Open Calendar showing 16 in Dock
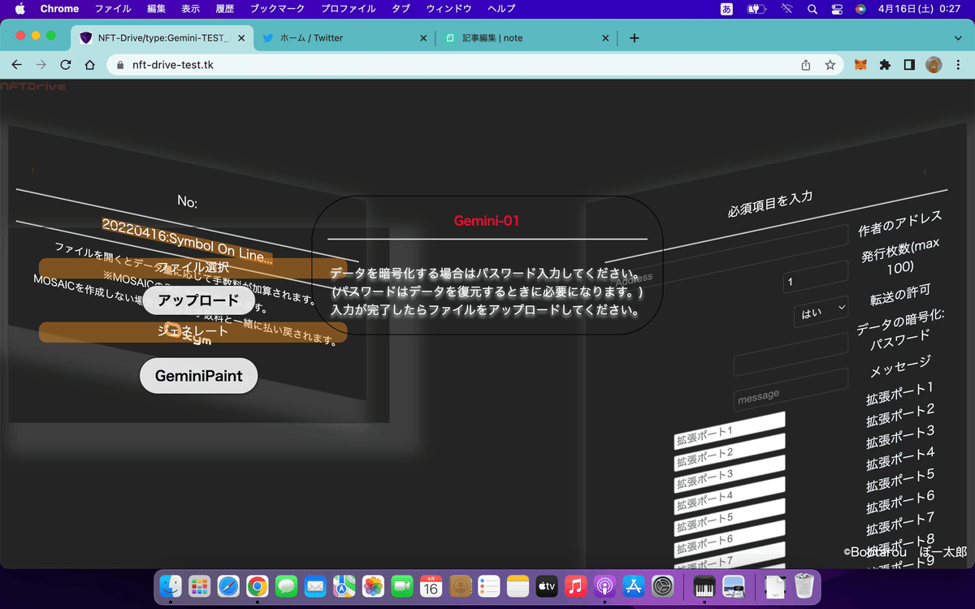The height and width of the screenshot is (609, 975). point(431,585)
